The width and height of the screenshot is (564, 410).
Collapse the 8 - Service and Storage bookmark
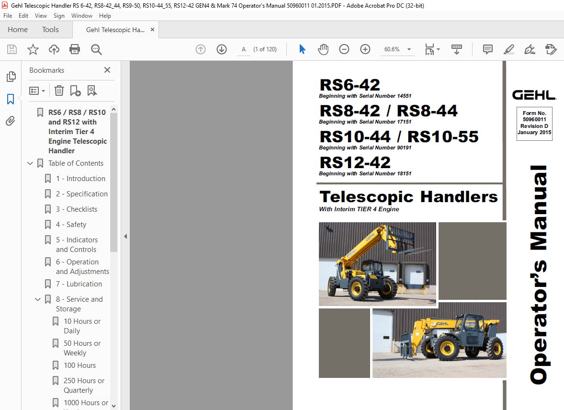coord(37,299)
